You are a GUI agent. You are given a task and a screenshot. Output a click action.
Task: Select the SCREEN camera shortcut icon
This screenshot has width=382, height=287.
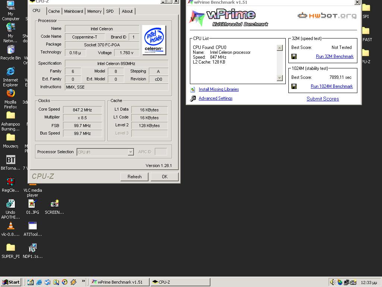54,207
